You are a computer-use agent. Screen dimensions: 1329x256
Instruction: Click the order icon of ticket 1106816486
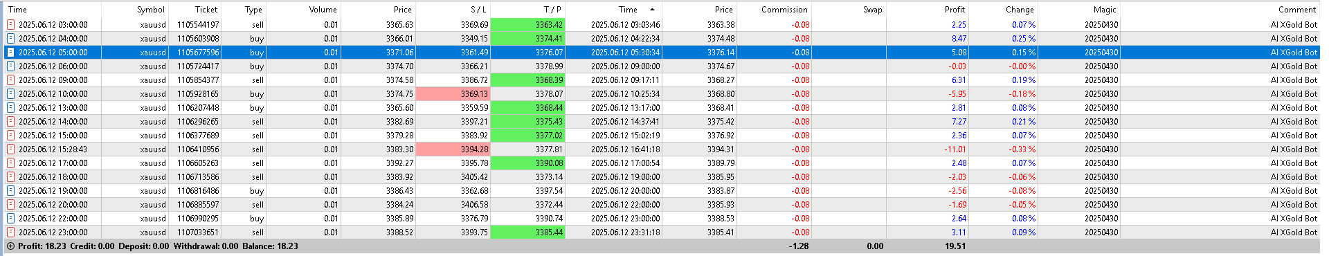click(x=10, y=191)
